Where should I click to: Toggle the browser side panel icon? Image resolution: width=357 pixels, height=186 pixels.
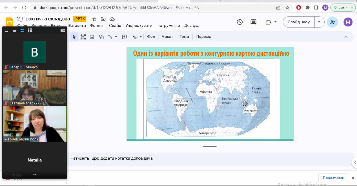316,8
